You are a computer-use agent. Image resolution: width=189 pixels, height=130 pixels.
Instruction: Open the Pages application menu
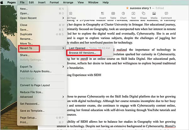pyautogui.click(x=11, y=3)
